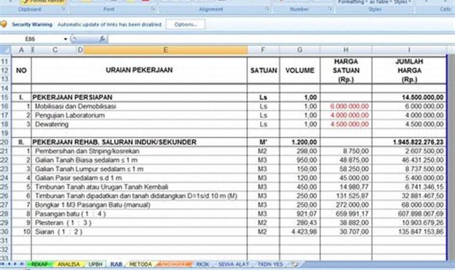Select the Siaran ( 1 : 2 ) cell
455x270 pixels.
click(139, 232)
